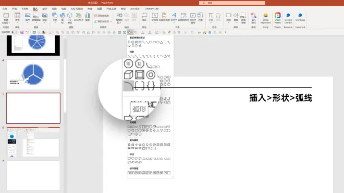Click the 3D Models icon
Viewport: 344px width, 193px height.
tap(69, 18)
